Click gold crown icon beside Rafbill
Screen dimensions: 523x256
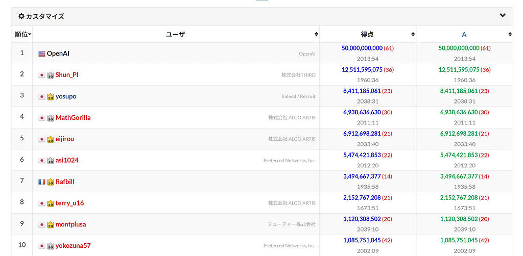[51, 182]
